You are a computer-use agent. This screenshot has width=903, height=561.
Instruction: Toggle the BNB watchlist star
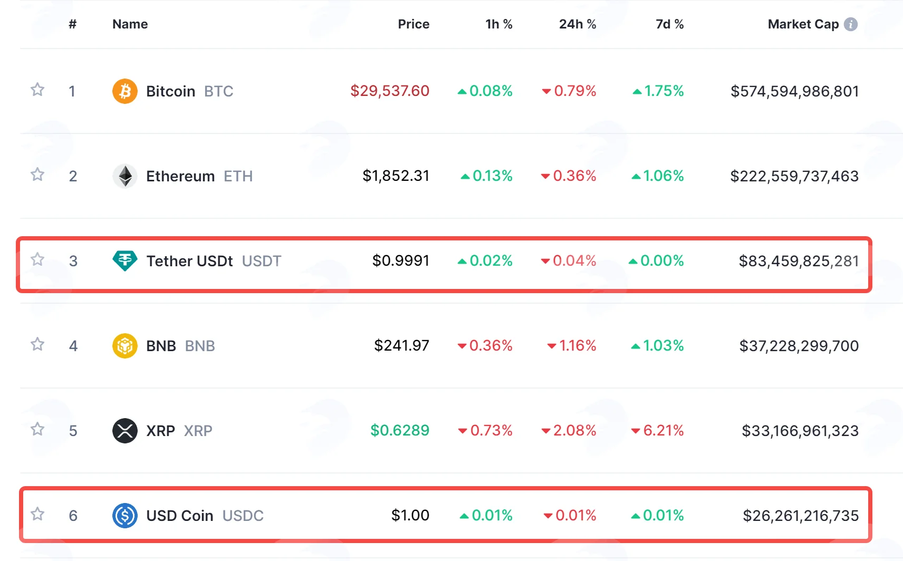click(x=37, y=344)
